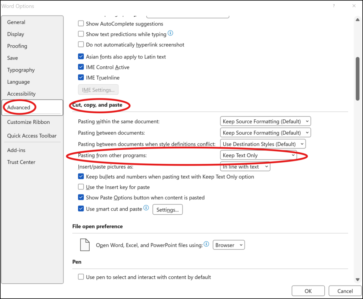Toggle Use pen to select and interact option

pyautogui.click(x=81, y=277)
